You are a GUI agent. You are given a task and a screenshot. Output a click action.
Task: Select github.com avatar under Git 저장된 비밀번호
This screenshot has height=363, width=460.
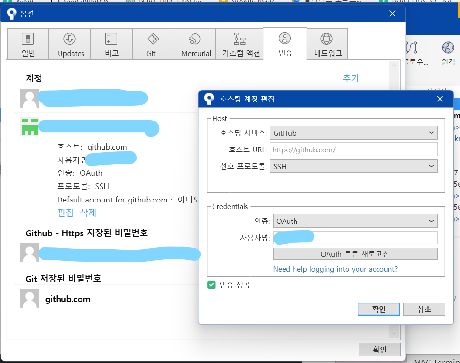(30, 298)
